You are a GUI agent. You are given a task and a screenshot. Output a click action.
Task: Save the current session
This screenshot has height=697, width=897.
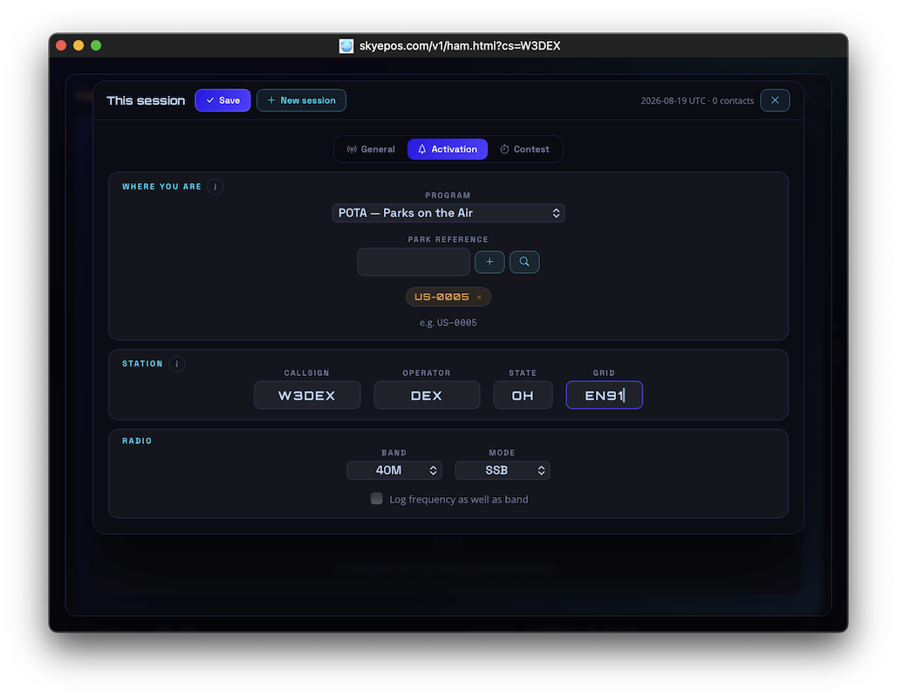(x=223, y=100)
